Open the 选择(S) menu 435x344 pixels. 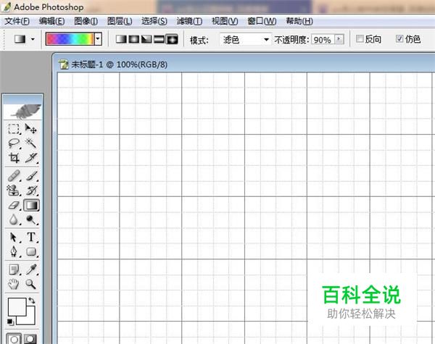154,21
